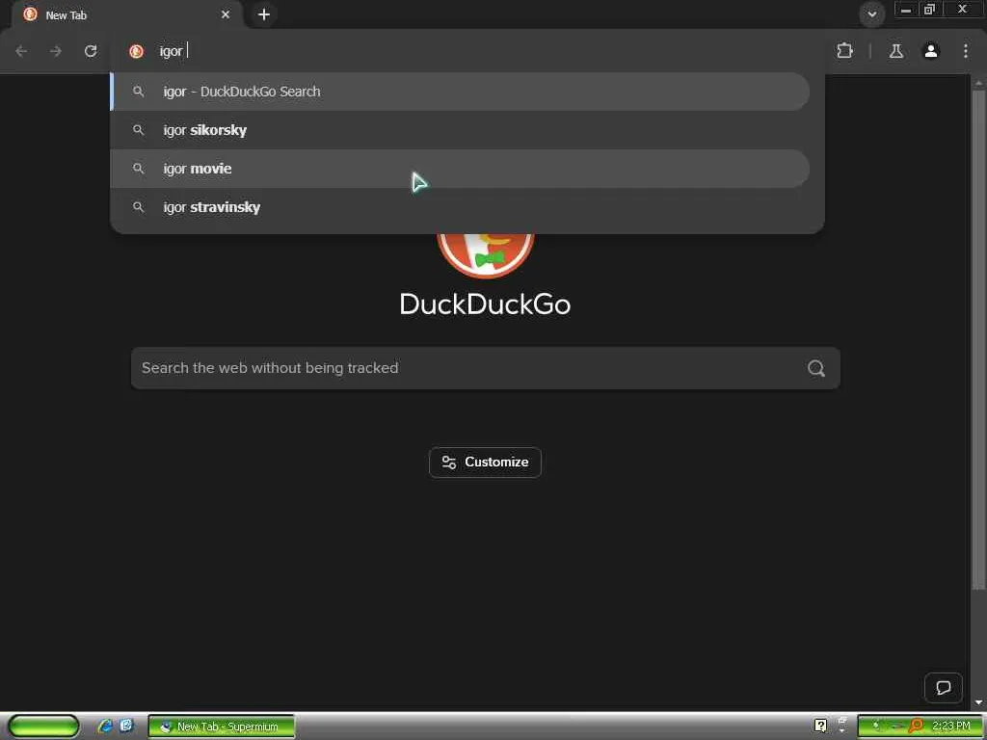
Task: Click the 2:23 PM system clock
Action: [x=951, y=727]
